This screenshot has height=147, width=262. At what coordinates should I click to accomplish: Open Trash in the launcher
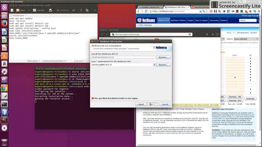click(x=5, y=143)
